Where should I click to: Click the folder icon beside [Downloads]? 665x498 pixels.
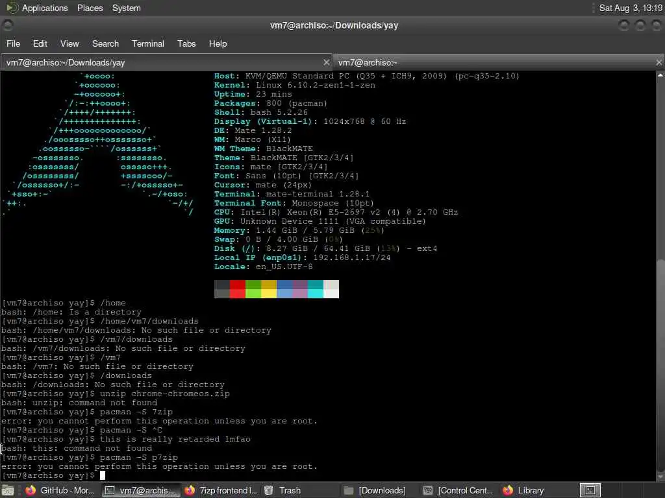(349, 490)
